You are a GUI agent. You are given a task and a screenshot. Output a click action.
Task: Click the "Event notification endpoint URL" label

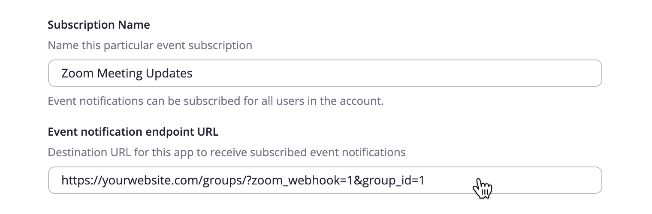(x=133, y=132)
